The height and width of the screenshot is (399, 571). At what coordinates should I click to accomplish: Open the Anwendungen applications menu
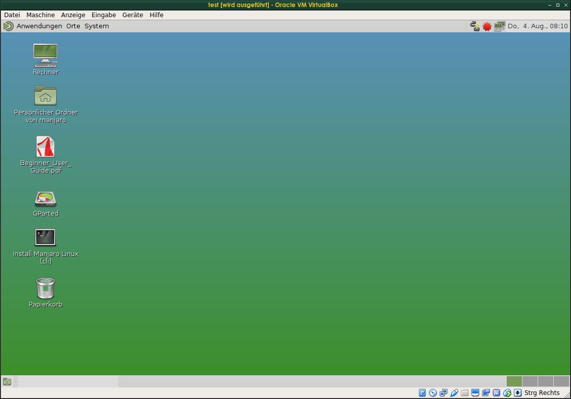tap(39, 26)
